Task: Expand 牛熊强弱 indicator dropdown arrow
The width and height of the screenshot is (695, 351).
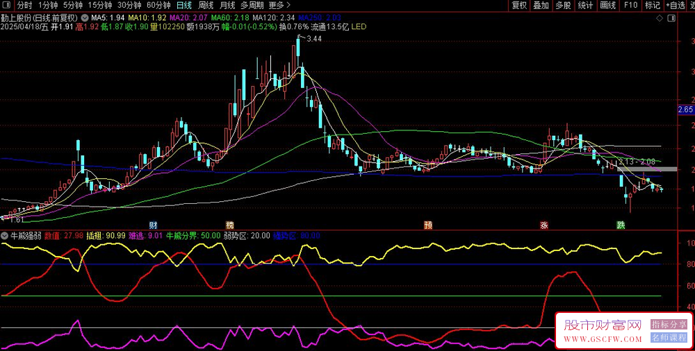Action: [x=4, y=235]
